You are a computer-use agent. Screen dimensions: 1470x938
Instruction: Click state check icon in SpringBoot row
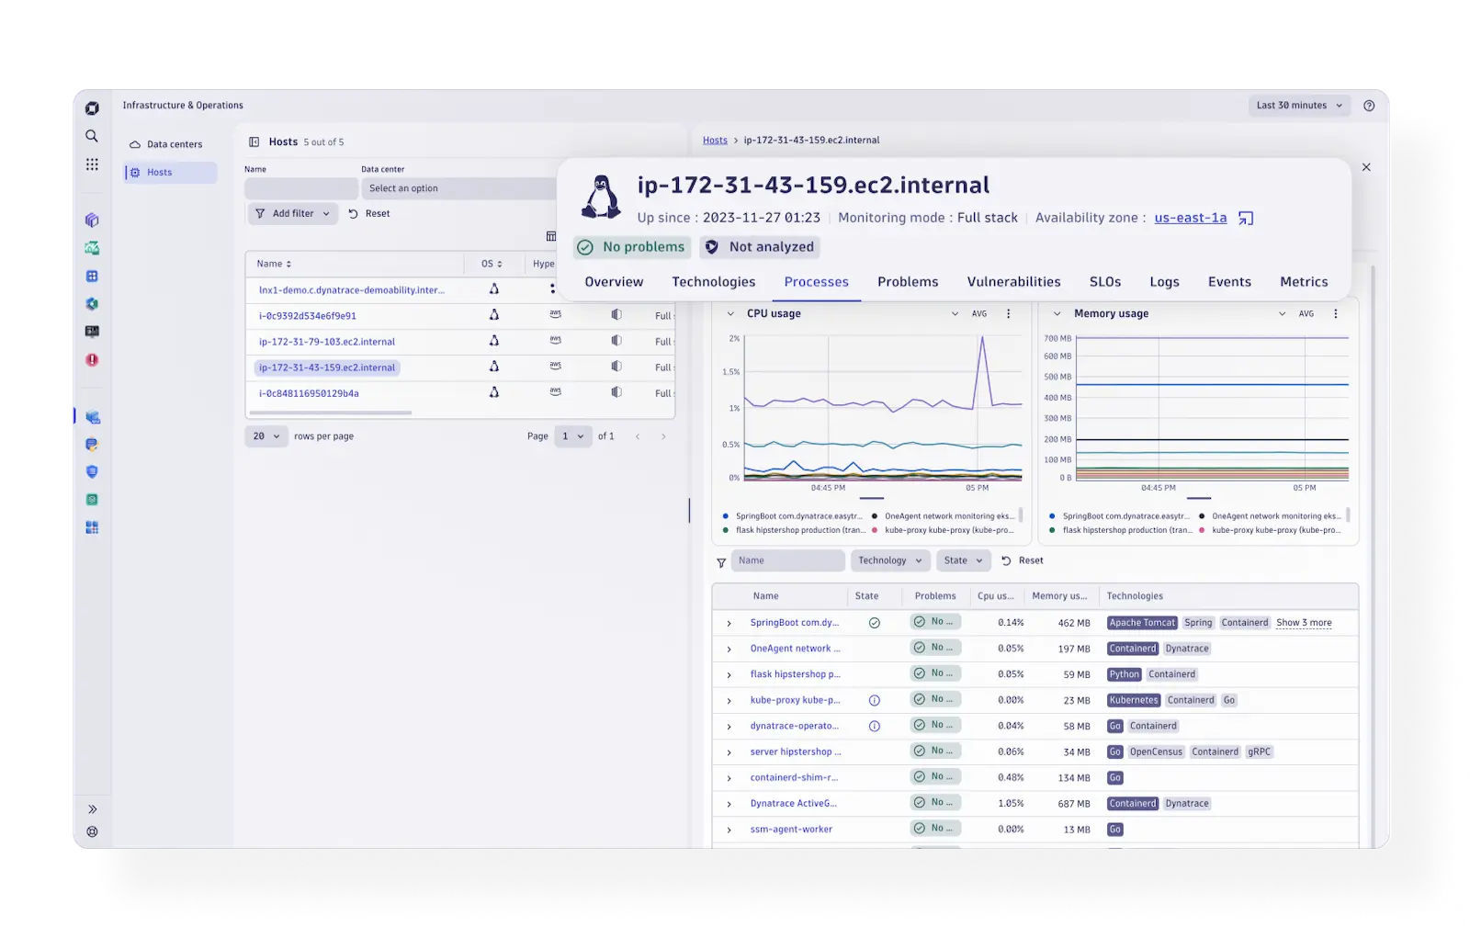[875, 623]
